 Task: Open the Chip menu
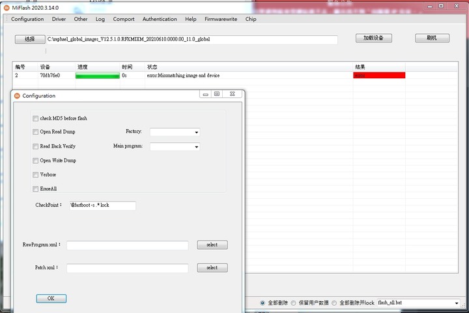click(251, 19)
